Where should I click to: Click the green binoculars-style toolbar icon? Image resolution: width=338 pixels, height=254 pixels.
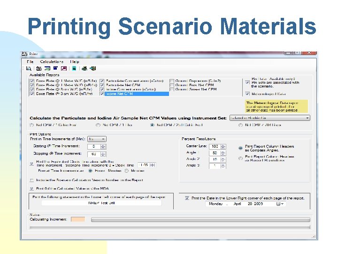(84, 69)
